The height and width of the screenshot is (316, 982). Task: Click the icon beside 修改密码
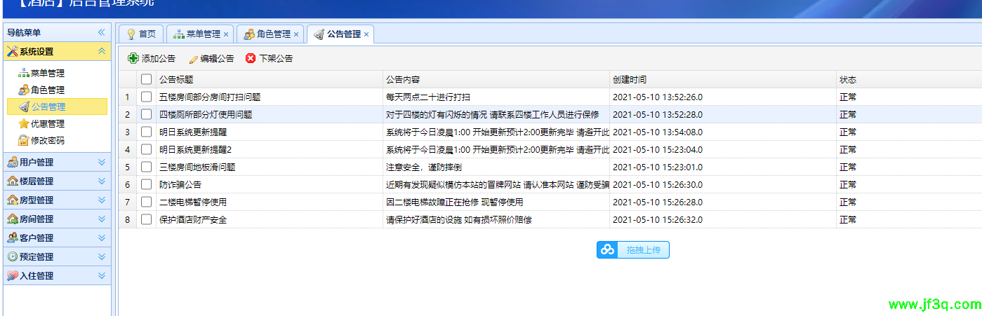point(24,140)
